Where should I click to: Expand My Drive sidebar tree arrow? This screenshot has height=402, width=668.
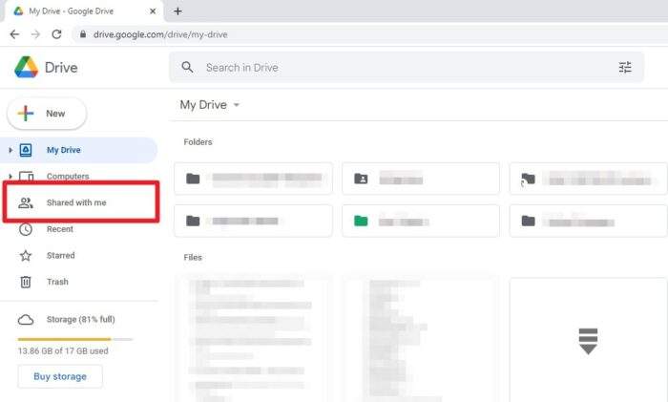[10, 150]
